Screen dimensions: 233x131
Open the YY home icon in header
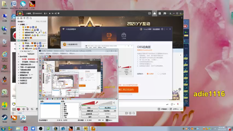pos(155,13)
